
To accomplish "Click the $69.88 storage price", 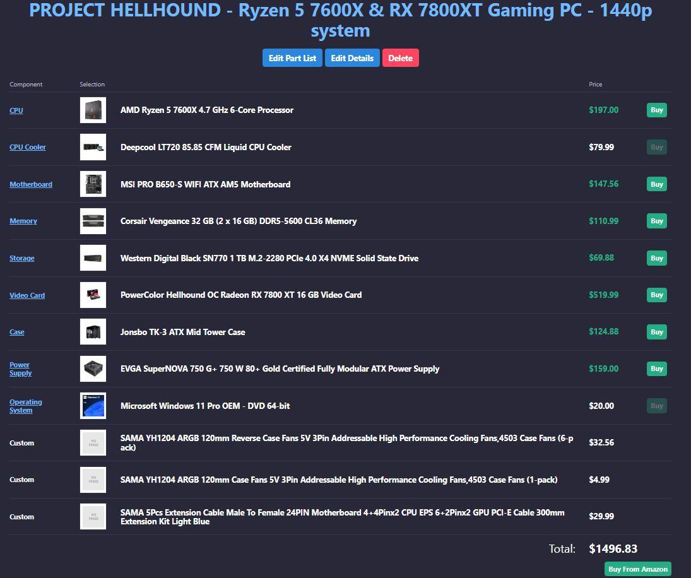I will click(601, 257).
